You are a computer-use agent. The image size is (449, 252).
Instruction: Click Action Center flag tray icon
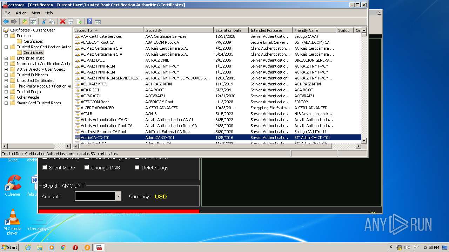[416, 247]
